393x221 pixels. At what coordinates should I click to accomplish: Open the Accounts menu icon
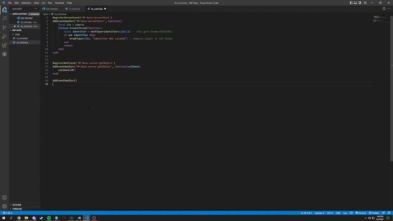tap(4, 198)
